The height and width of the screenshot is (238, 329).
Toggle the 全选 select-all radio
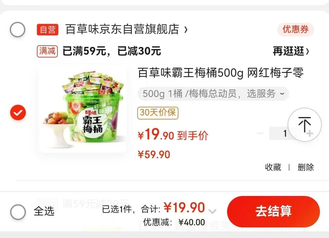pyautogui.click(x=18, y=212)
